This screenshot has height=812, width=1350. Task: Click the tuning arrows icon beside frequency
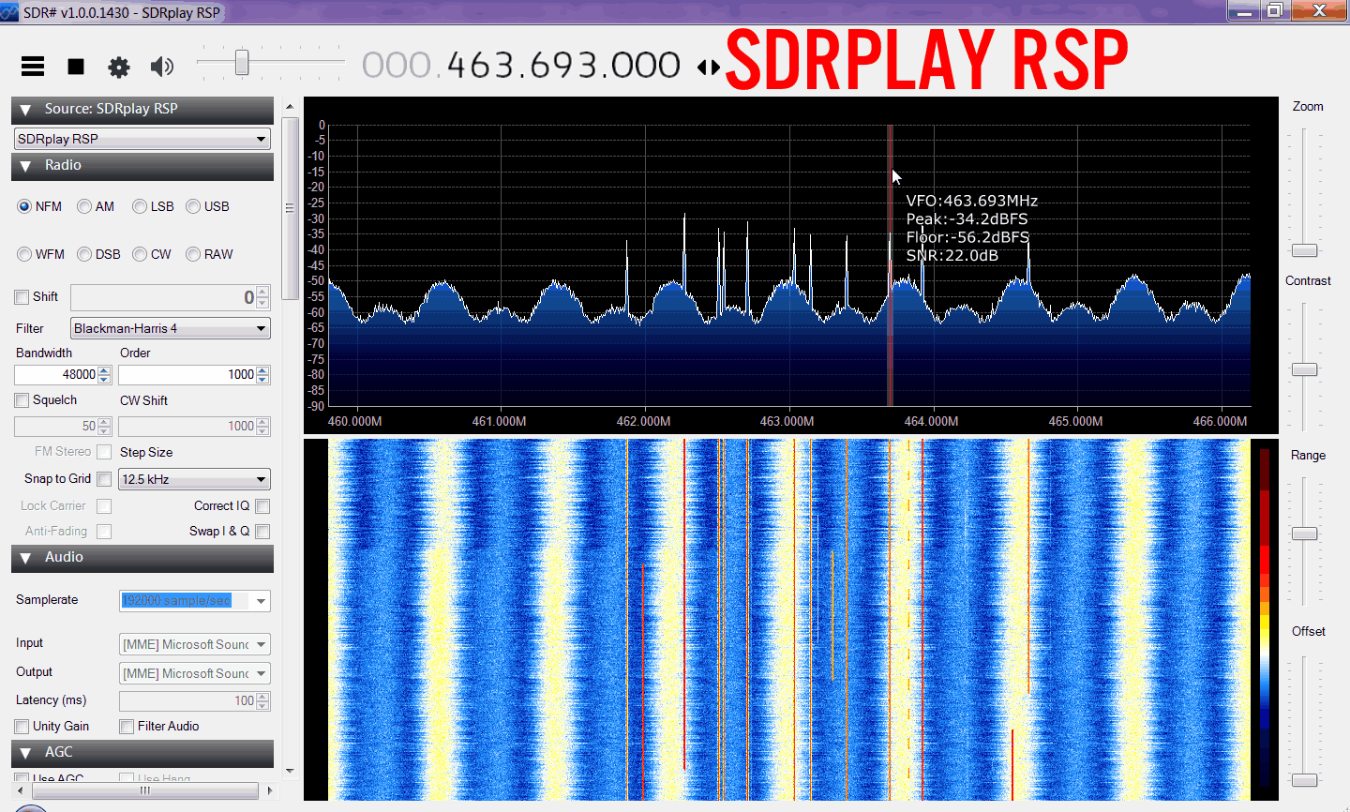709,68
